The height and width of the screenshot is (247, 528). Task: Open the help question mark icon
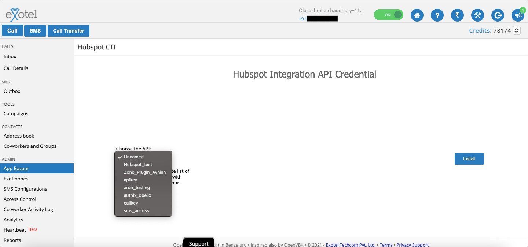coord(437,15)
